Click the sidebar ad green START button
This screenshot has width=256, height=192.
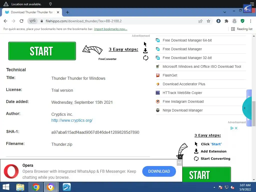coord(206,174)
